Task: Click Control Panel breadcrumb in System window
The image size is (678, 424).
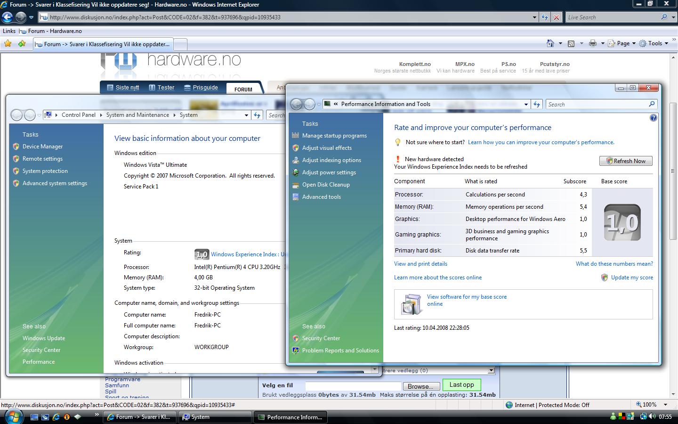Action: coord(79,115)
